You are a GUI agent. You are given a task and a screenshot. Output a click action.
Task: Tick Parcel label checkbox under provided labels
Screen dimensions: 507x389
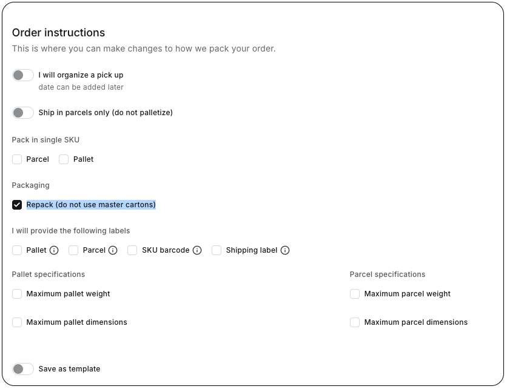click(x=73, y=250)
